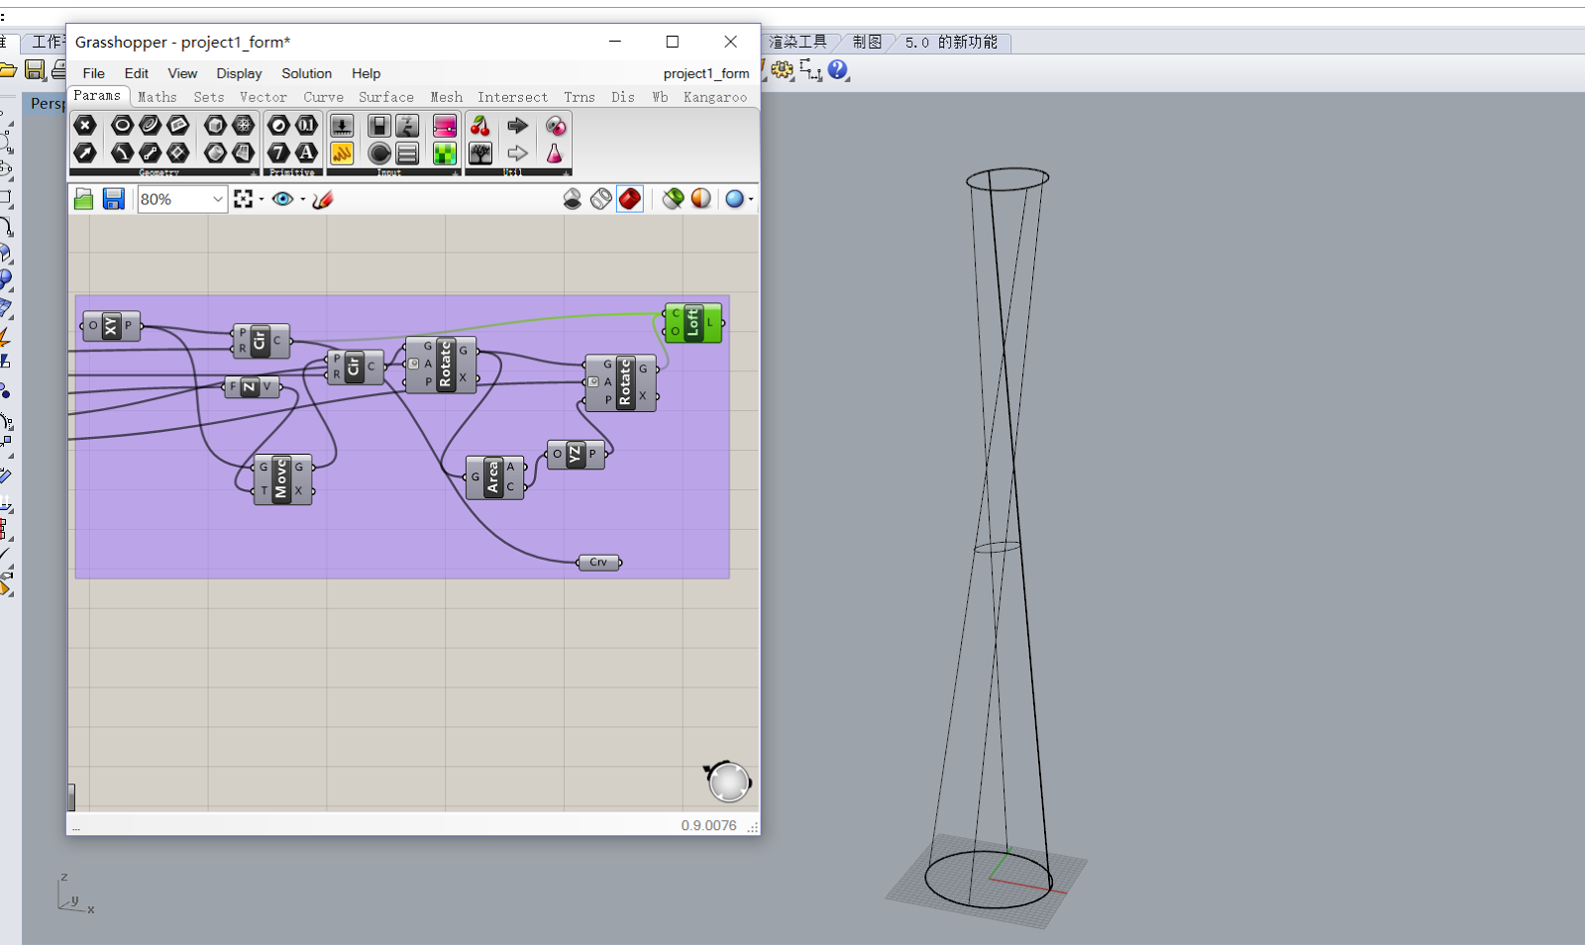
Task: Enable shaded preview mode with red cylinder icon
Action: (631, 199)
